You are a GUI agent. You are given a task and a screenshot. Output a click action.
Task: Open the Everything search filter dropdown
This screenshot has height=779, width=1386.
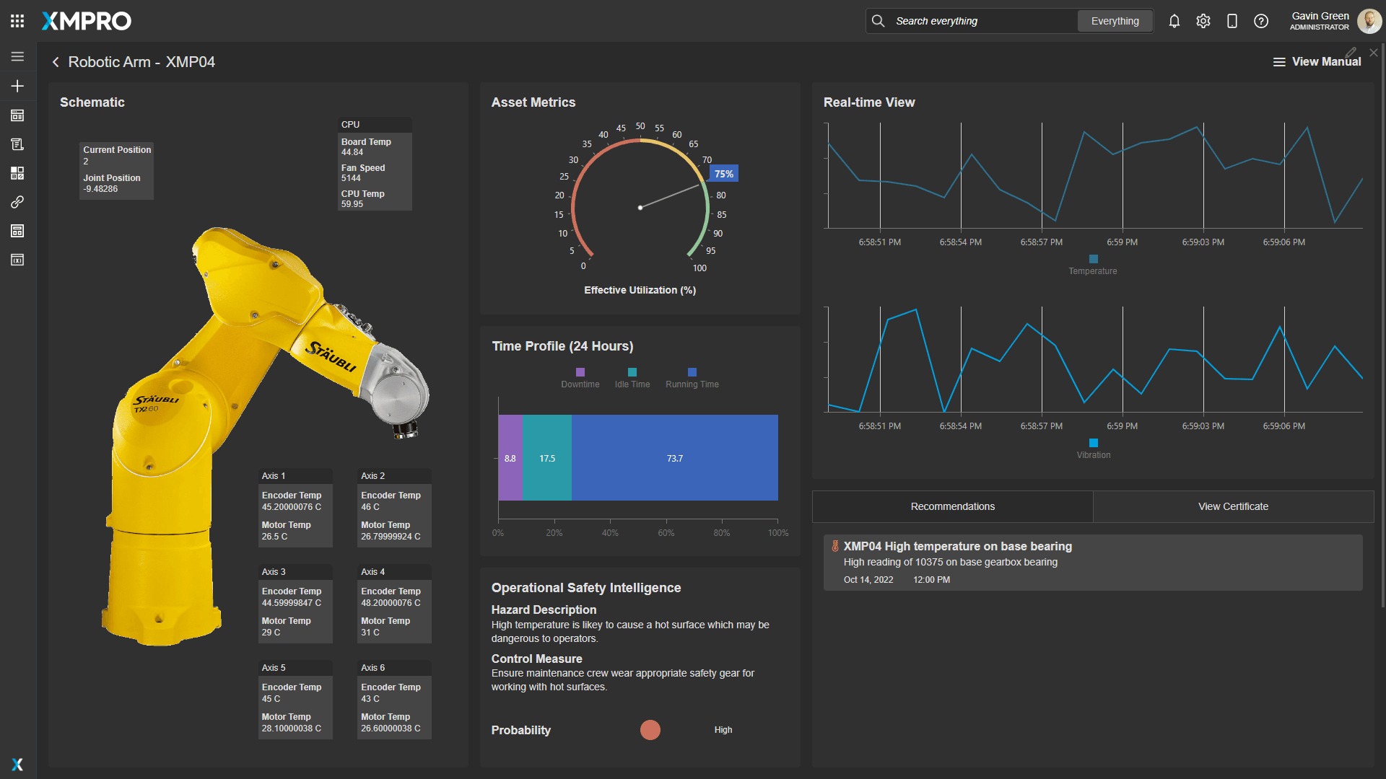click(x=1113, y=20)
